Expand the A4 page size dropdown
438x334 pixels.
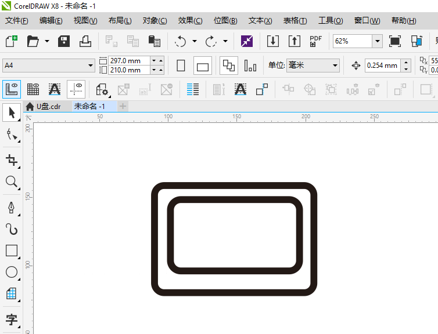tap(90, 66)
